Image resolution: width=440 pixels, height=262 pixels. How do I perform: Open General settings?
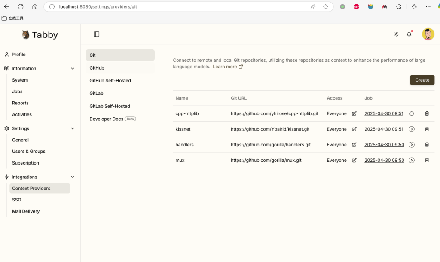click(20, 140)
